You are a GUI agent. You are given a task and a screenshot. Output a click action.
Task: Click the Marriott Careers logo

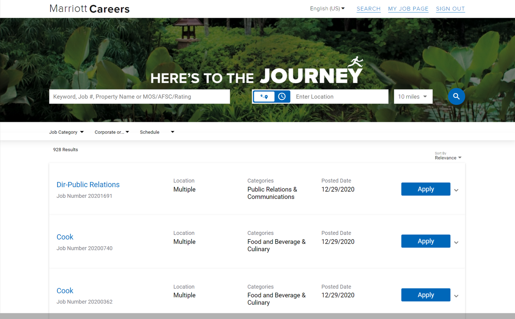(x=89, y=9)
